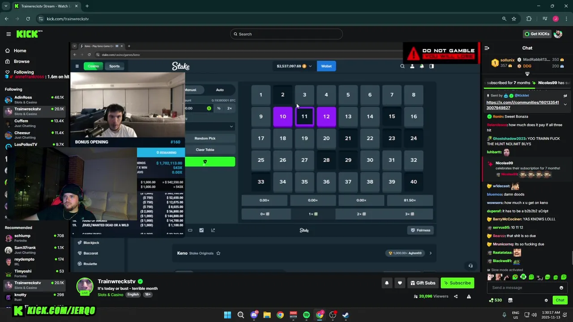
Task: Click Chrome bookmark star icon
Action: pyautogui.click(x=514, y=19)
